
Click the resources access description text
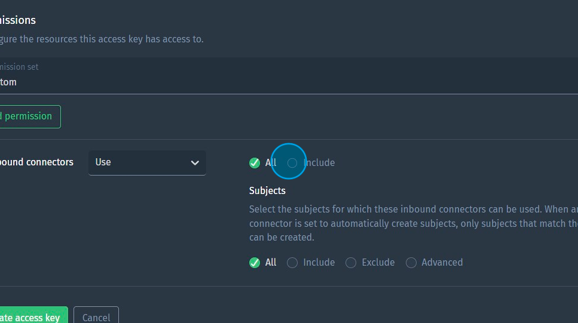pyautogui.click(x=102, y=39)
